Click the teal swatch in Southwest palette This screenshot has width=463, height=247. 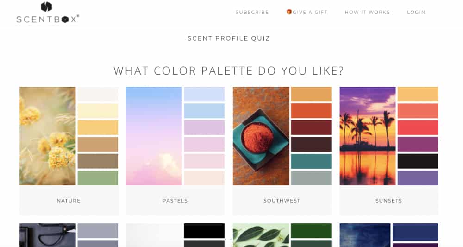tap(311, 161)
